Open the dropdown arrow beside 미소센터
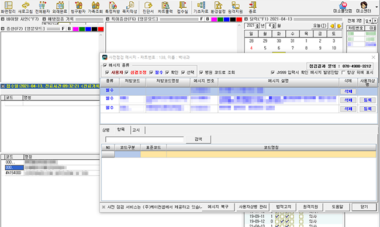The width and height of the screenshot is (380, 227). [376, 7]
